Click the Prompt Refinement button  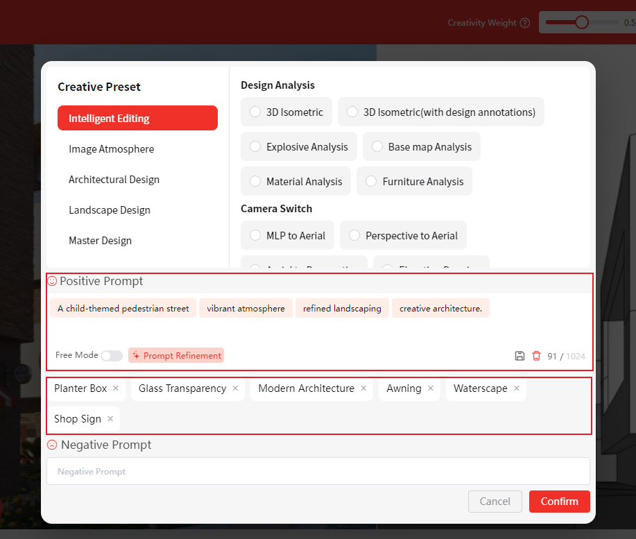tap(176, 356)
